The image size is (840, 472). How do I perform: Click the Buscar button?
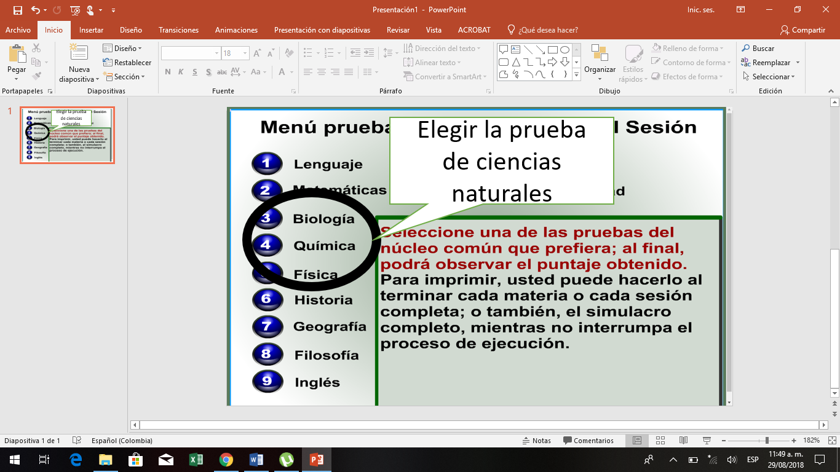coord(758,49)
